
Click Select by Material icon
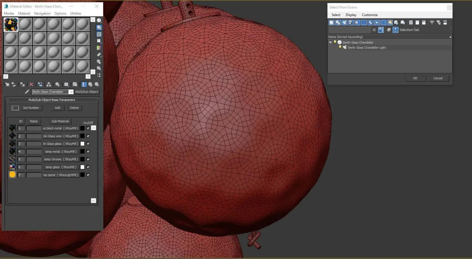pyautogui.click(x=99, y=68)
